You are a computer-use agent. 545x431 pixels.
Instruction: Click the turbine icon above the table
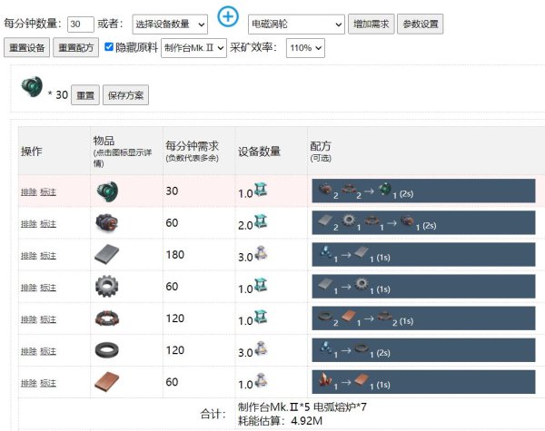click(x=34, y=88)
